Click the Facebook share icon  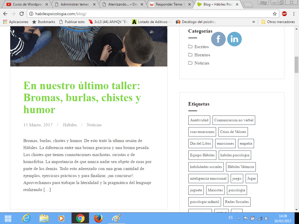tap(218, 39)
